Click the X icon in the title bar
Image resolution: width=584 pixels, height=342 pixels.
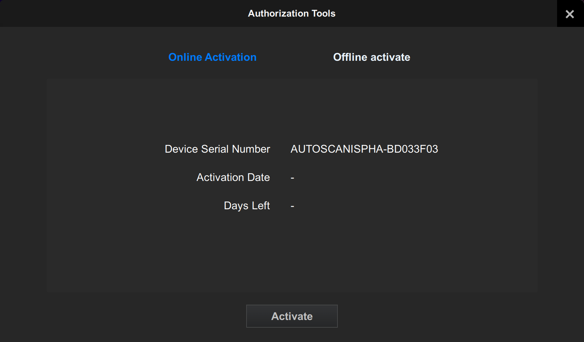point(570,14)
